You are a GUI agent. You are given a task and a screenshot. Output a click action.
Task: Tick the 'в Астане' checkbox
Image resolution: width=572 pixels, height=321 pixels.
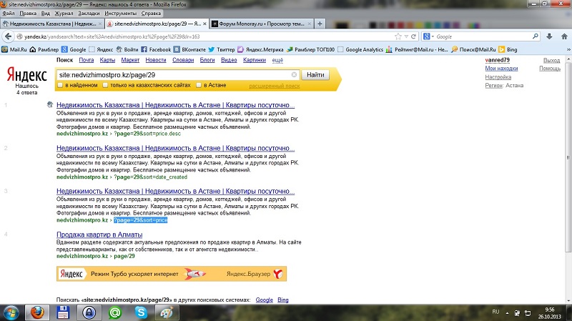199,85
